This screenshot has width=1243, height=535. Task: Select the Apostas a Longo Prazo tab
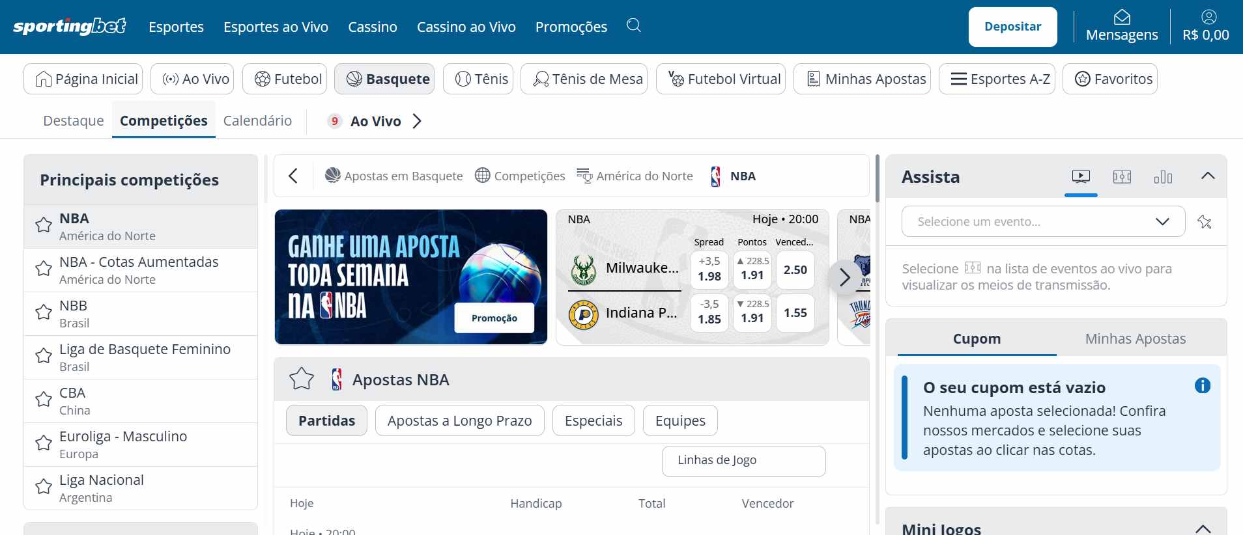(460, 420)
